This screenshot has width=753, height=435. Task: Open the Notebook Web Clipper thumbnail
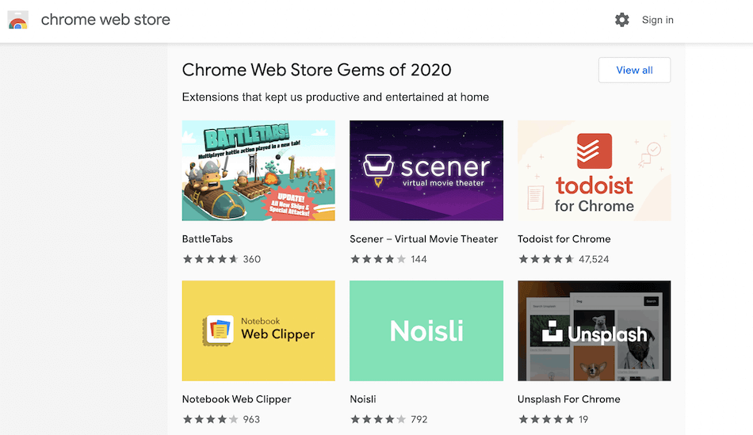(258, 330)
